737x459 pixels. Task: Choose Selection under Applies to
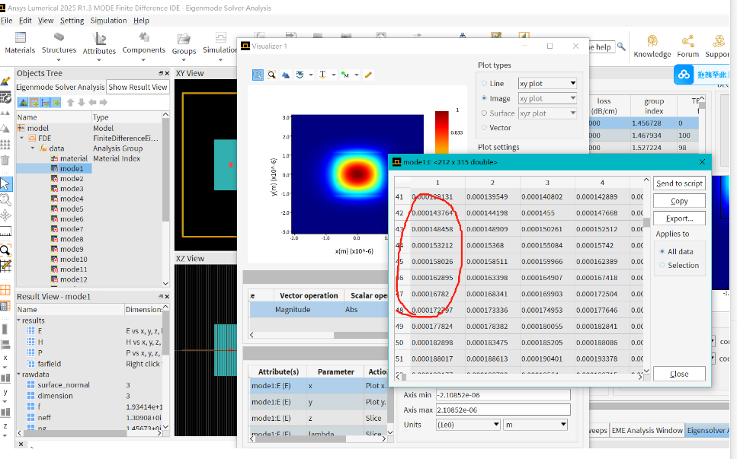tap(662, 265)
